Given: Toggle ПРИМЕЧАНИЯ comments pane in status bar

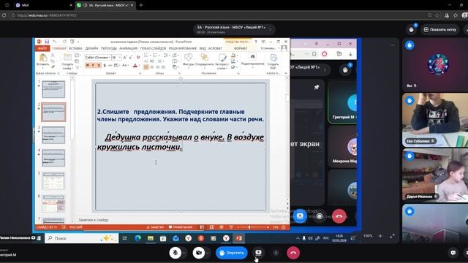Looking at the screenshot, I should [x=181, y=227].
